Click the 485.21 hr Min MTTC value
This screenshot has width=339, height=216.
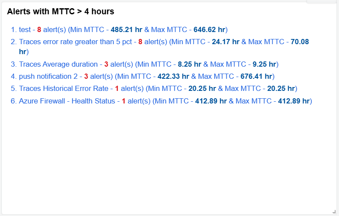126,30
